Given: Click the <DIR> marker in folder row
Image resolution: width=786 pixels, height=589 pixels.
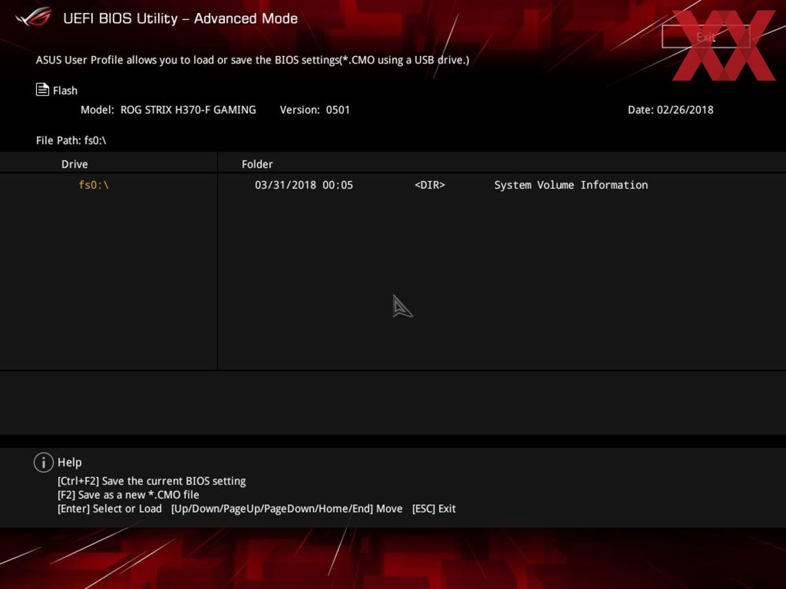Looking at the screenshot, I should point(430,185).
